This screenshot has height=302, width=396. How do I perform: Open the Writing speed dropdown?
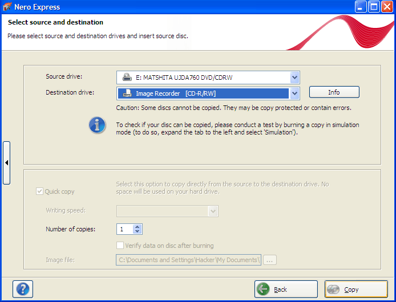[167, 211]
